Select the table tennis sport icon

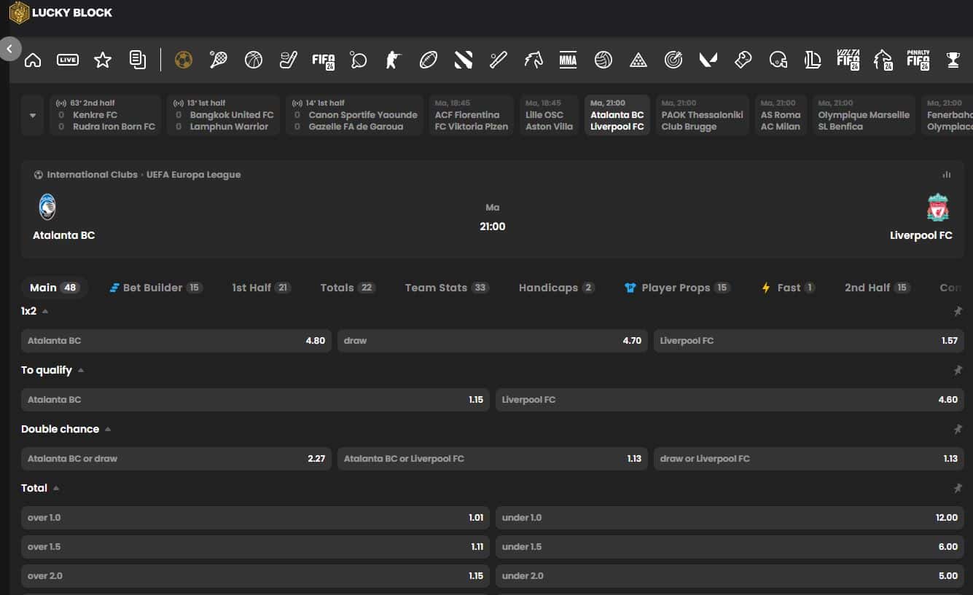(x=359, y=60)
